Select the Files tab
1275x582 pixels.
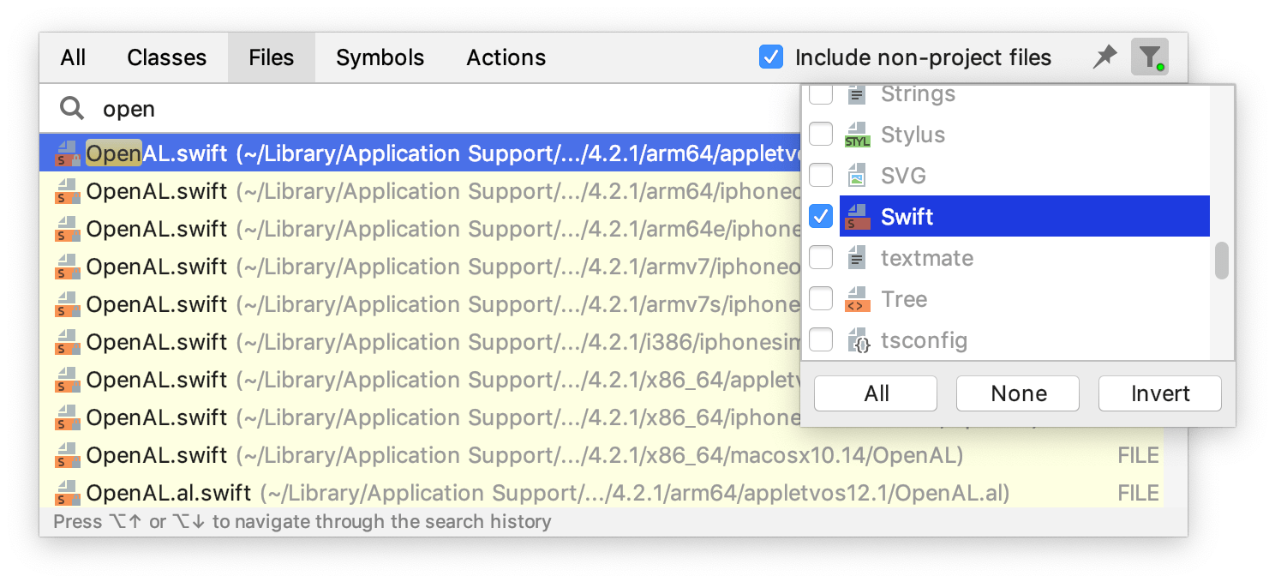[272, 57]
